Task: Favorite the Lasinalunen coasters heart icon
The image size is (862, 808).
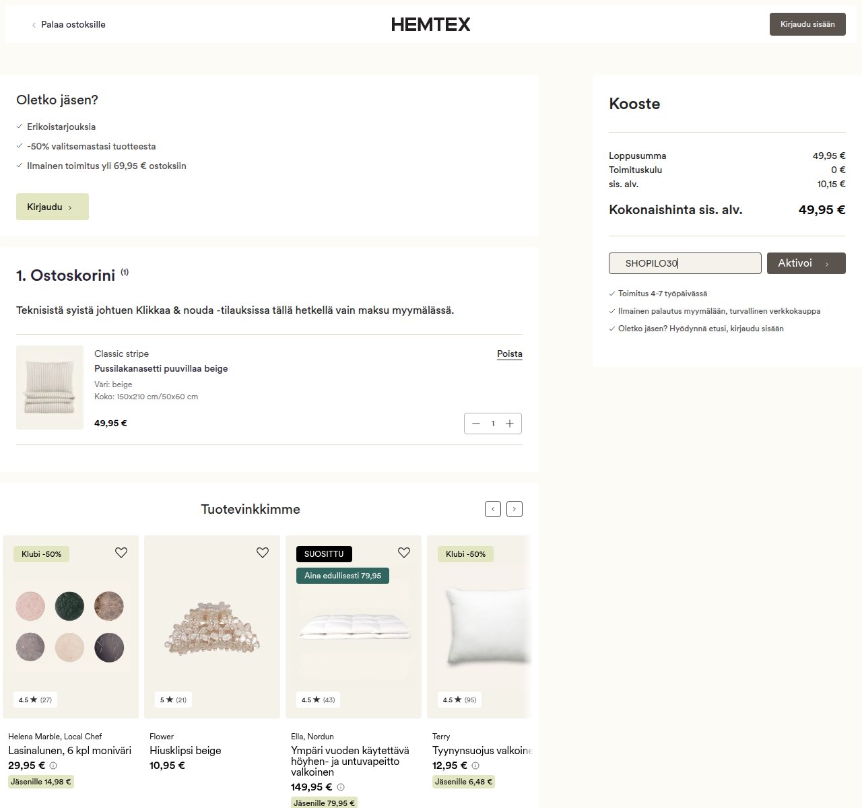Action: (x=121, y=553)
